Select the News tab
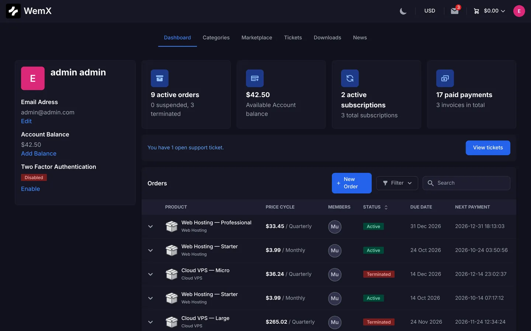 pyautogui.click(x=360, y=38)
